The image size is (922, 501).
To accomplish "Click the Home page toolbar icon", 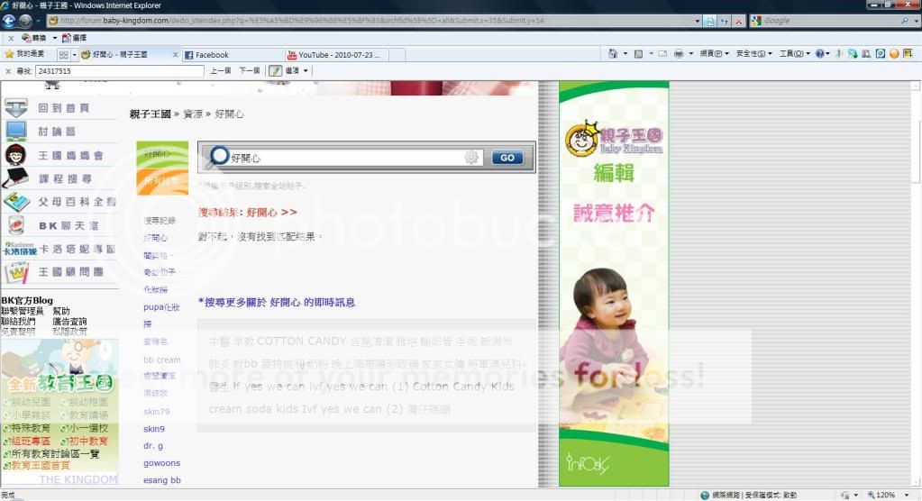I will (x=614, y=54).
